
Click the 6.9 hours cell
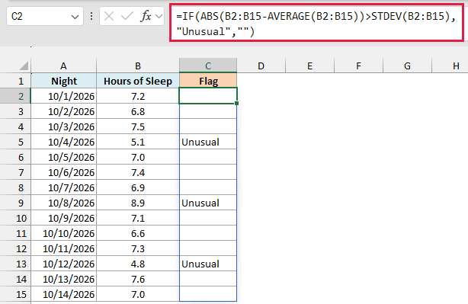pos(138,187)
